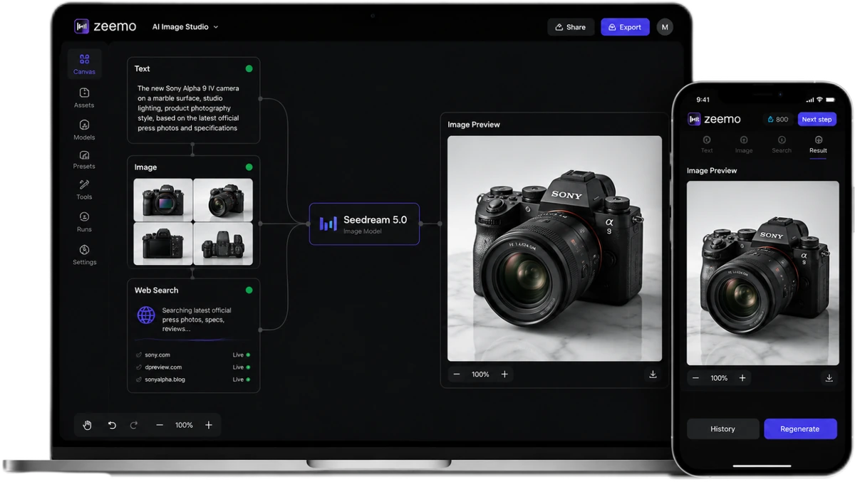
Task: Undo the last canvas action
Action: click(x=112, y=425)
